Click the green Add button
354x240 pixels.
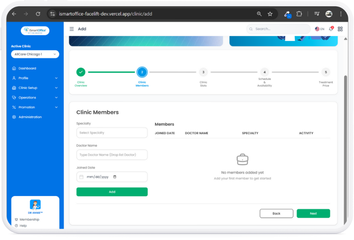pyautogui.click(x=112, y=192)
